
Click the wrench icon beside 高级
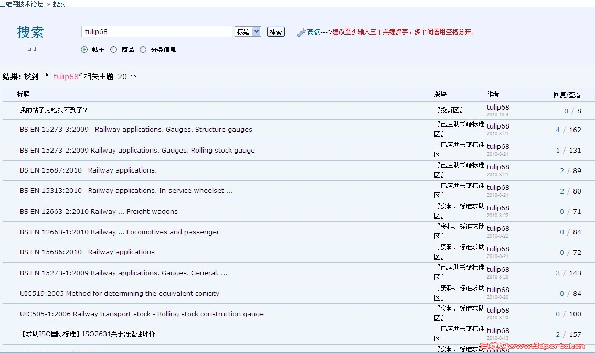[x=301, y=33]
